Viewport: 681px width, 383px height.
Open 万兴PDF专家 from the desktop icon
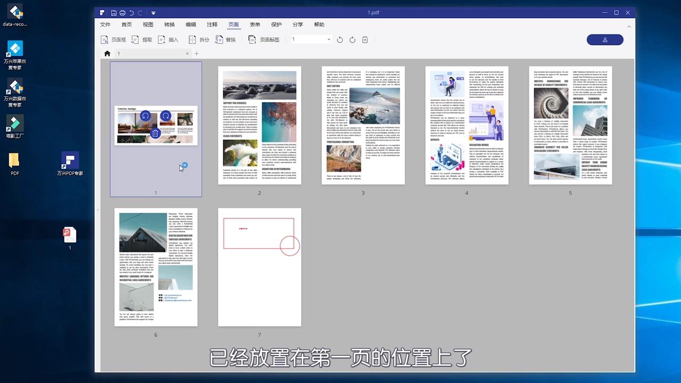click(x=69, y=164)
